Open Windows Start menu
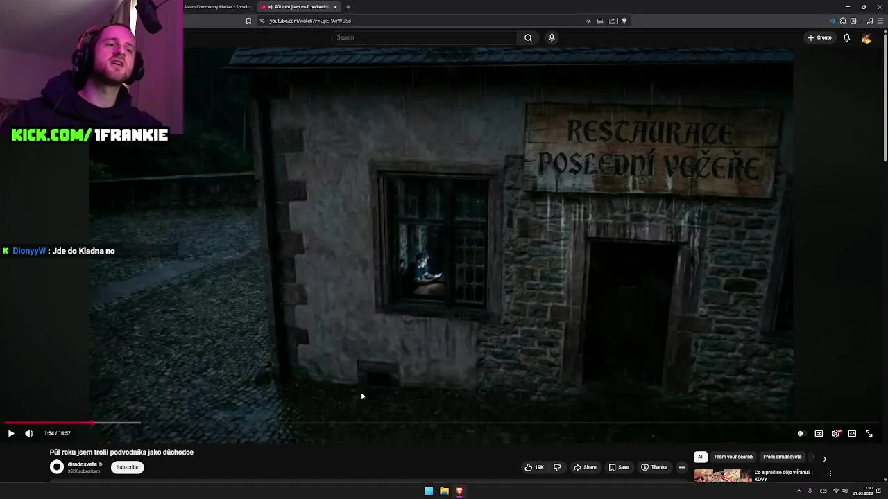Screen dimensions: 888x499 [429, 491]
